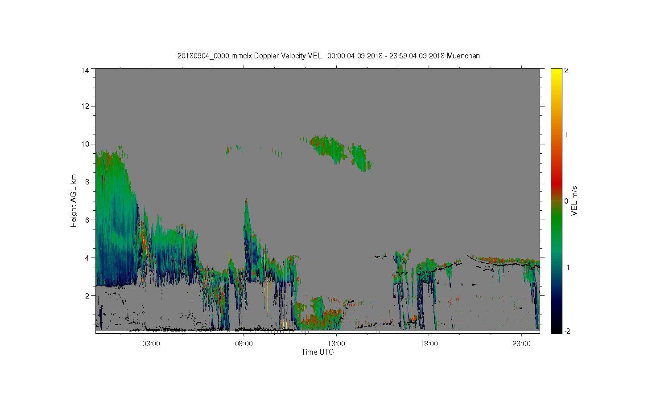Click the height axis label 14
The image size is (669, 401).
85,70
